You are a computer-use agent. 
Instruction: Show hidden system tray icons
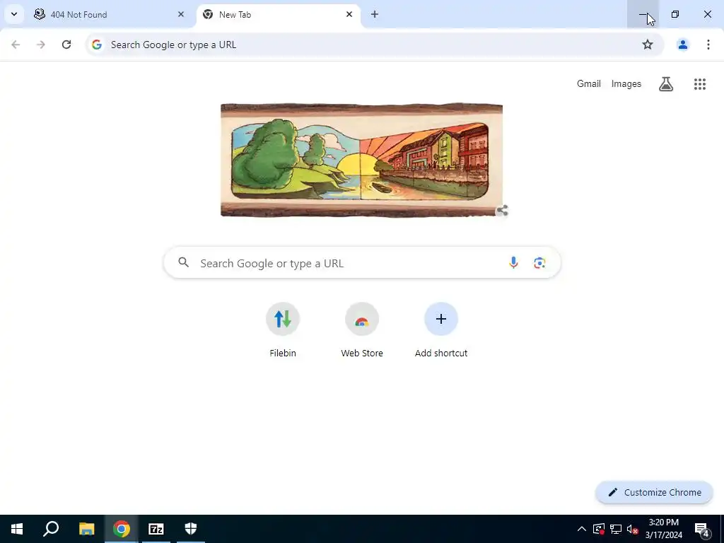(582, 529)
